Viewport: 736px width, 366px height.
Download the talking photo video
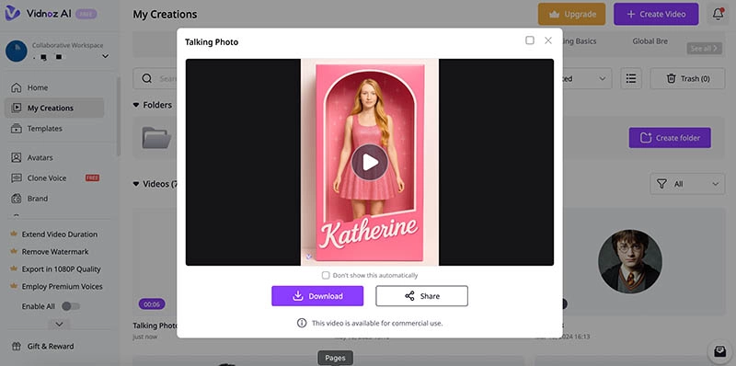pos(317,296)
